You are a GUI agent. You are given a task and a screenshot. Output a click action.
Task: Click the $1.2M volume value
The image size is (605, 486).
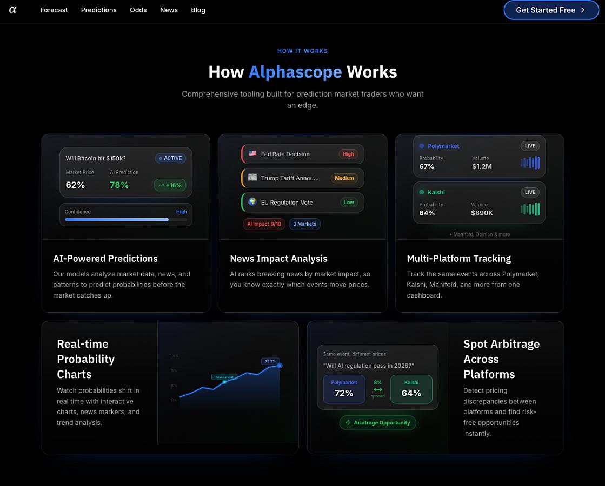[482, 166]
